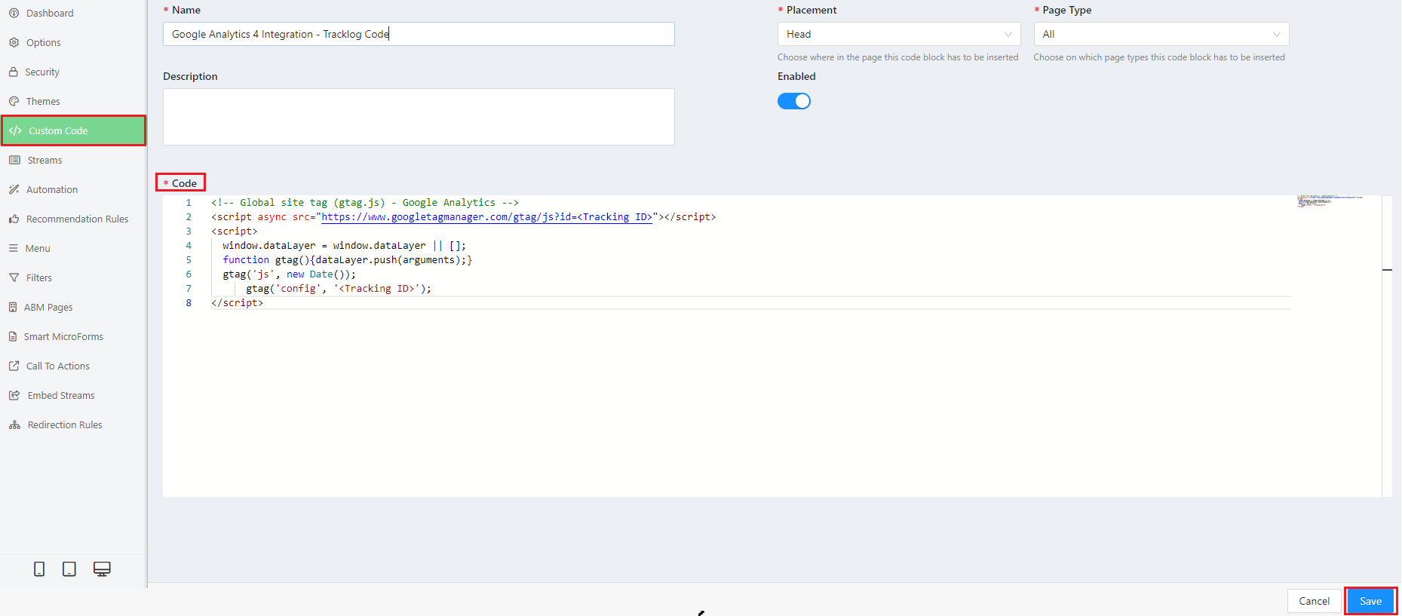Click the Menu hamburger icon
1402x616 pixels.
pyautogui.click(x=14, y=248)
